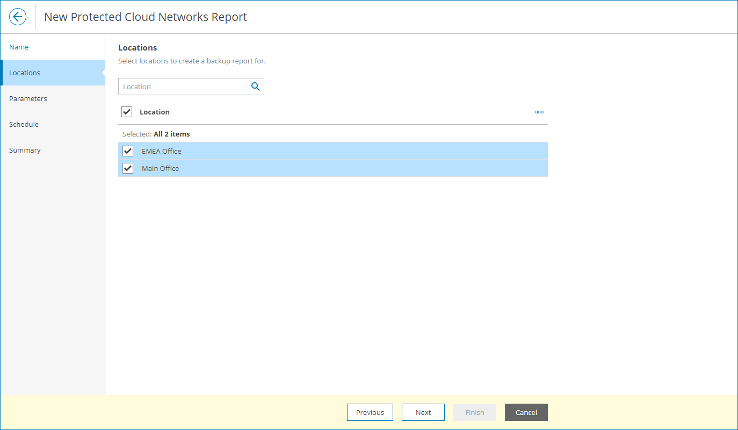The image size is (738, 430).
Task: Click the Location column header
Action: tap(155, 112)
